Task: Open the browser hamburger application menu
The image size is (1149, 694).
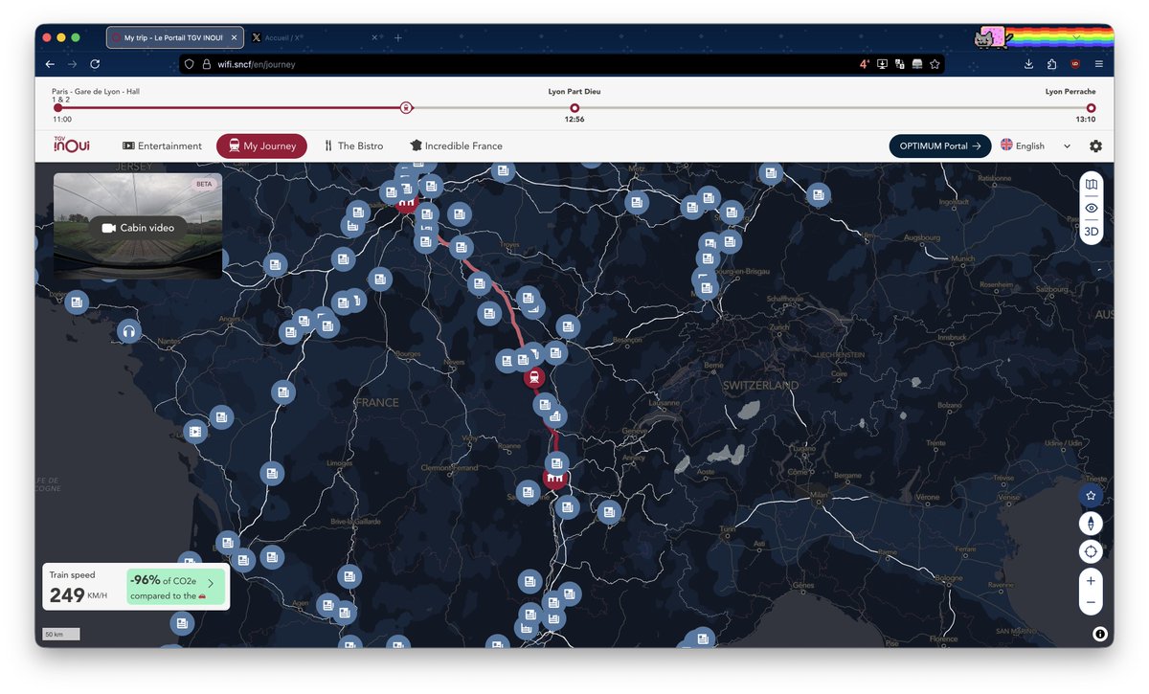Action: [x=1098, y=64]
